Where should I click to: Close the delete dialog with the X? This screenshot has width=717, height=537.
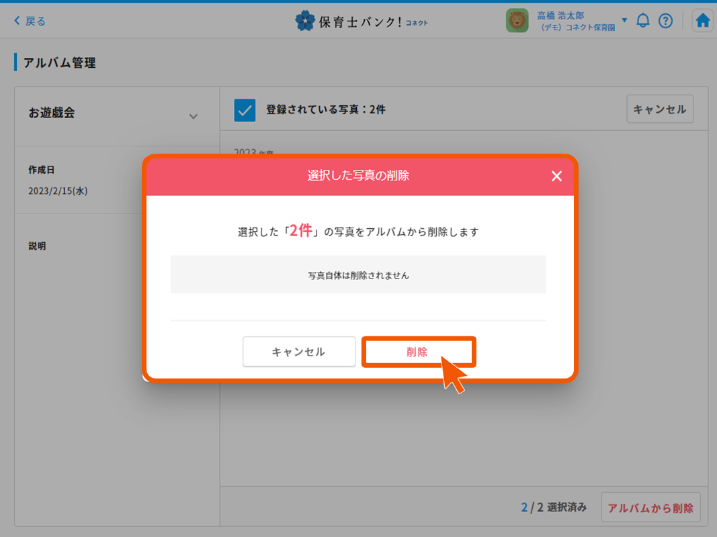pyautogui.click(x=556, y=176)
